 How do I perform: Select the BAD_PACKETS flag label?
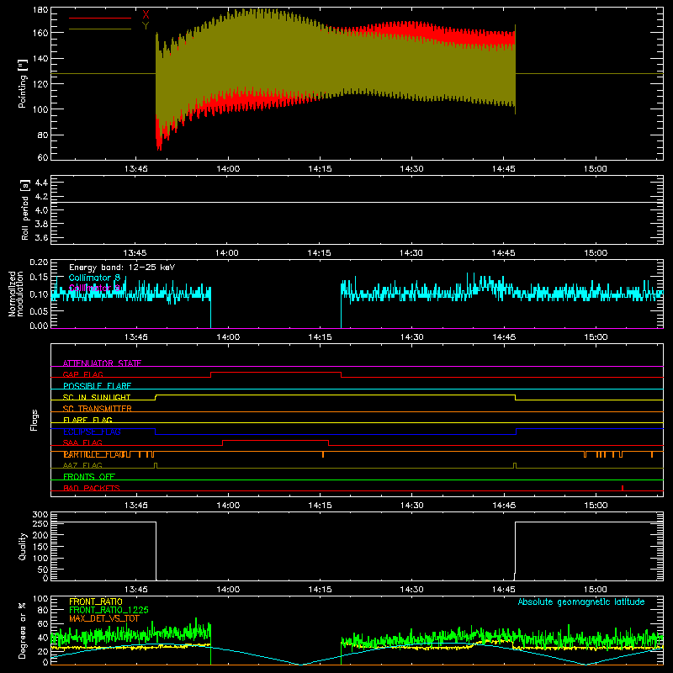pyautogui.click(x=92, y=488)
